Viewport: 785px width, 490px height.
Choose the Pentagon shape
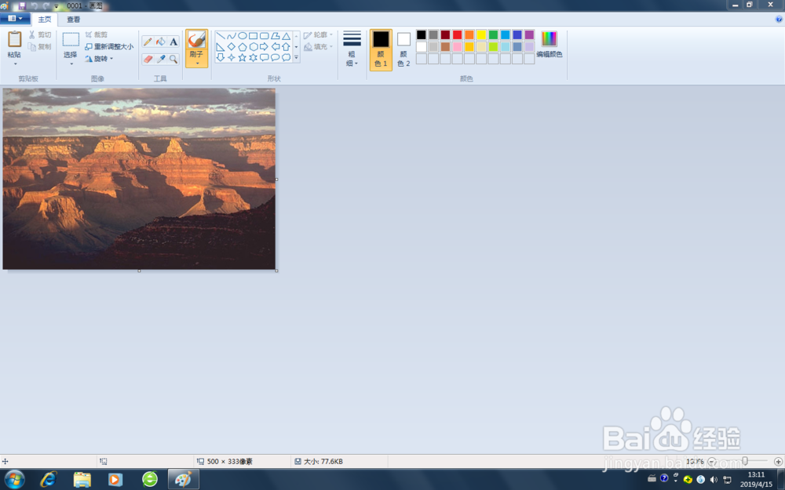click(x=243, y=47)
